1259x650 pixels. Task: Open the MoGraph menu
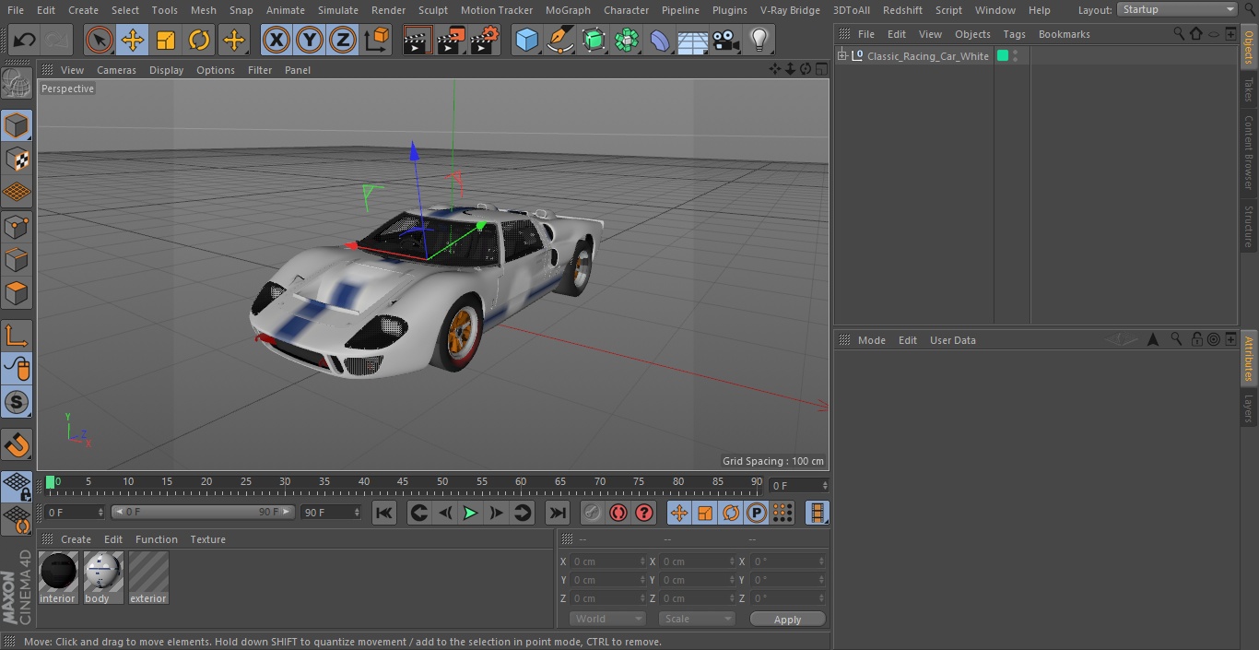[x=568, y=10]
